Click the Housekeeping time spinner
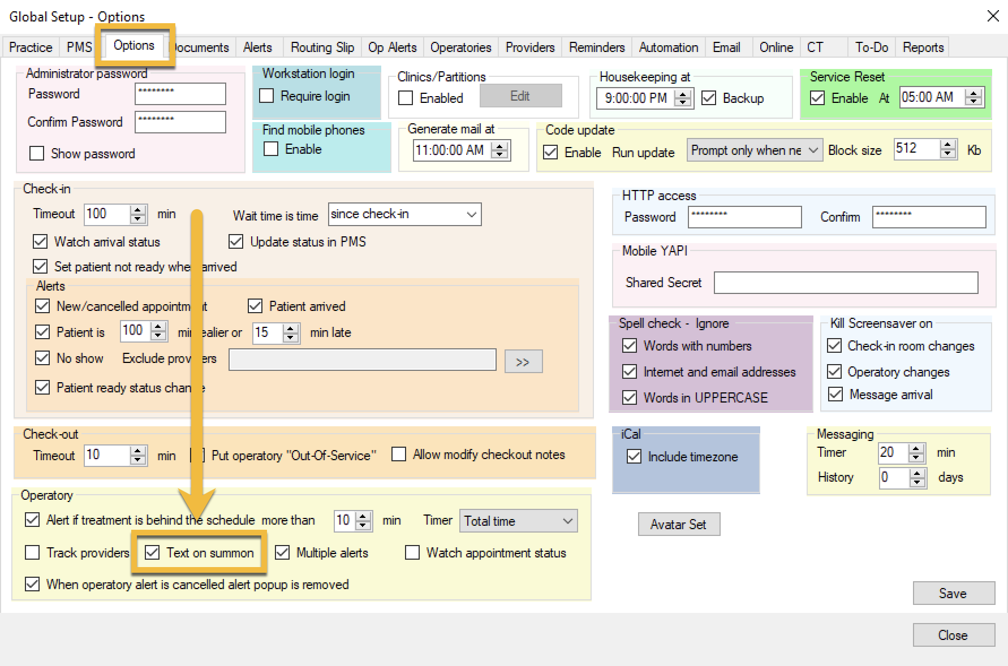The width and height of the screenshot is (1008, 666). [683, 98]
